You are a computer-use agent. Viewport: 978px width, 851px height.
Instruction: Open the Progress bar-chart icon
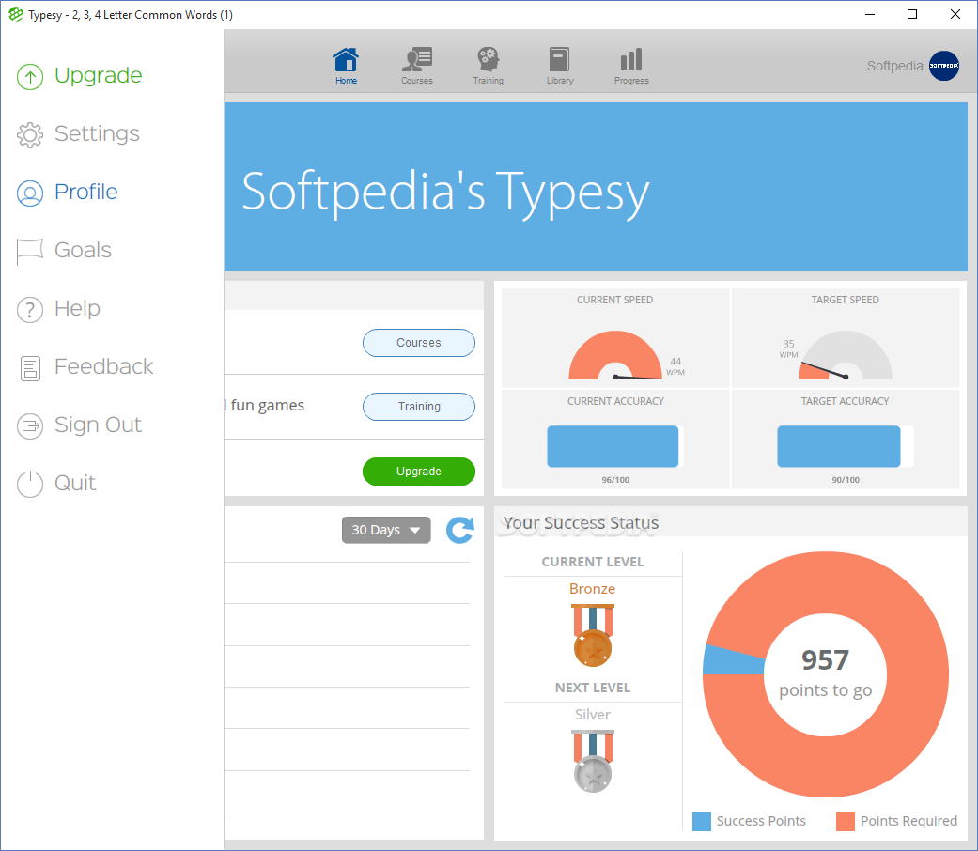coord(631,60)
